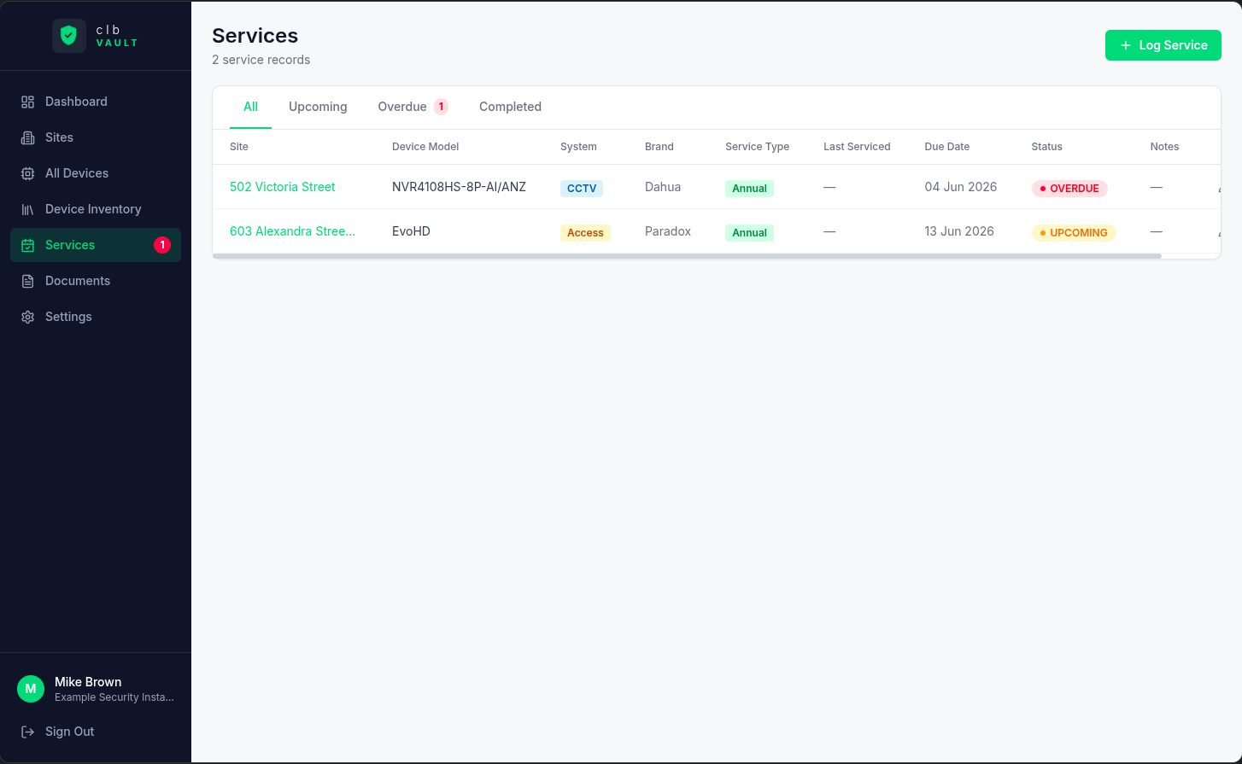Click the CCTV system tag

[x=582, y=189]
